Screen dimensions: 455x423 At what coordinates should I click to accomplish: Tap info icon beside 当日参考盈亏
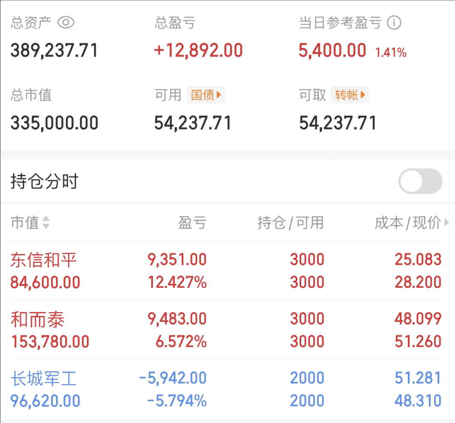(394, 23)
